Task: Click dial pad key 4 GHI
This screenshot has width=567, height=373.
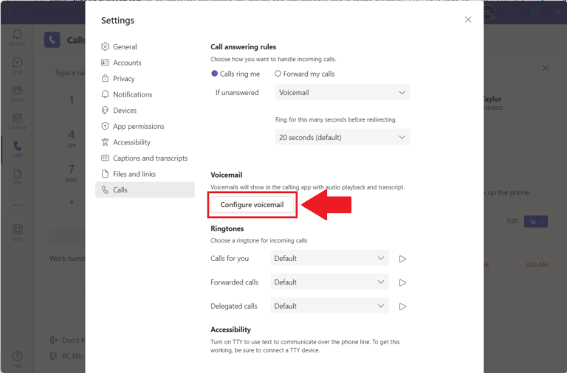Action: point(72,138)
